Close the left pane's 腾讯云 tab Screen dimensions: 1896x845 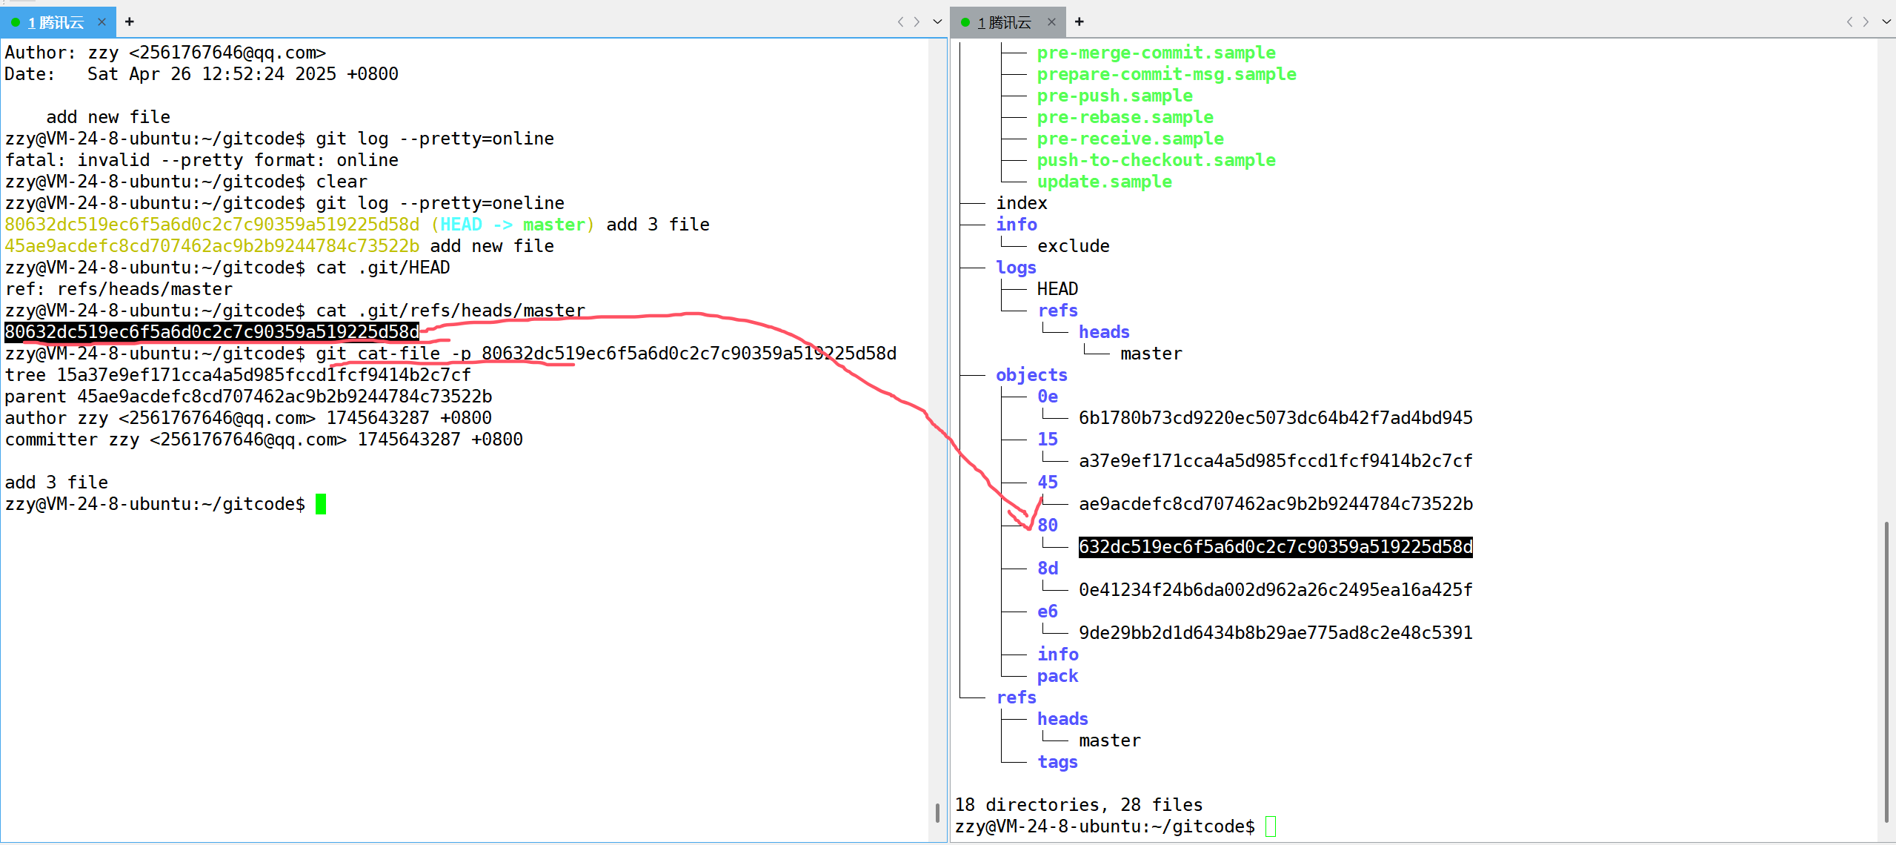[x=102, y=22]
